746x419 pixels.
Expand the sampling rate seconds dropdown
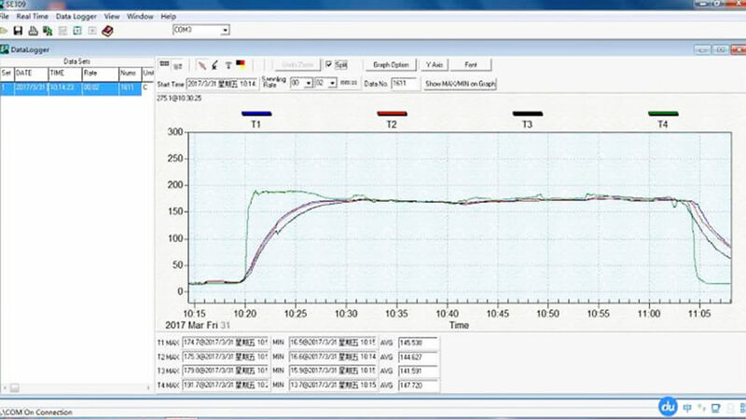(331, 84)
